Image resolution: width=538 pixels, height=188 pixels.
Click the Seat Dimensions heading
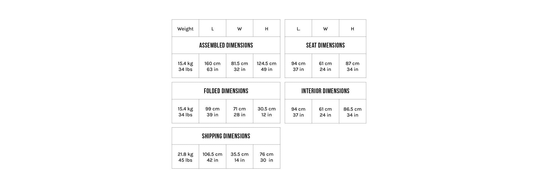coord(325,45)
